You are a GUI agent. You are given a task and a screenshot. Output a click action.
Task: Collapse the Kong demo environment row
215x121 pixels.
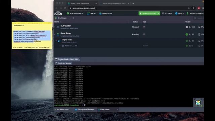point(55,34)
